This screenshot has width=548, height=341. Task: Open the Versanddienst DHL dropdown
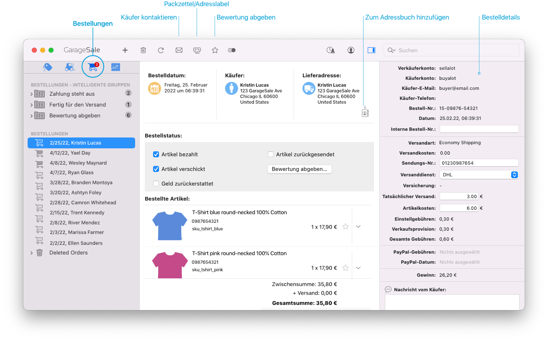[x=515, y=174]
